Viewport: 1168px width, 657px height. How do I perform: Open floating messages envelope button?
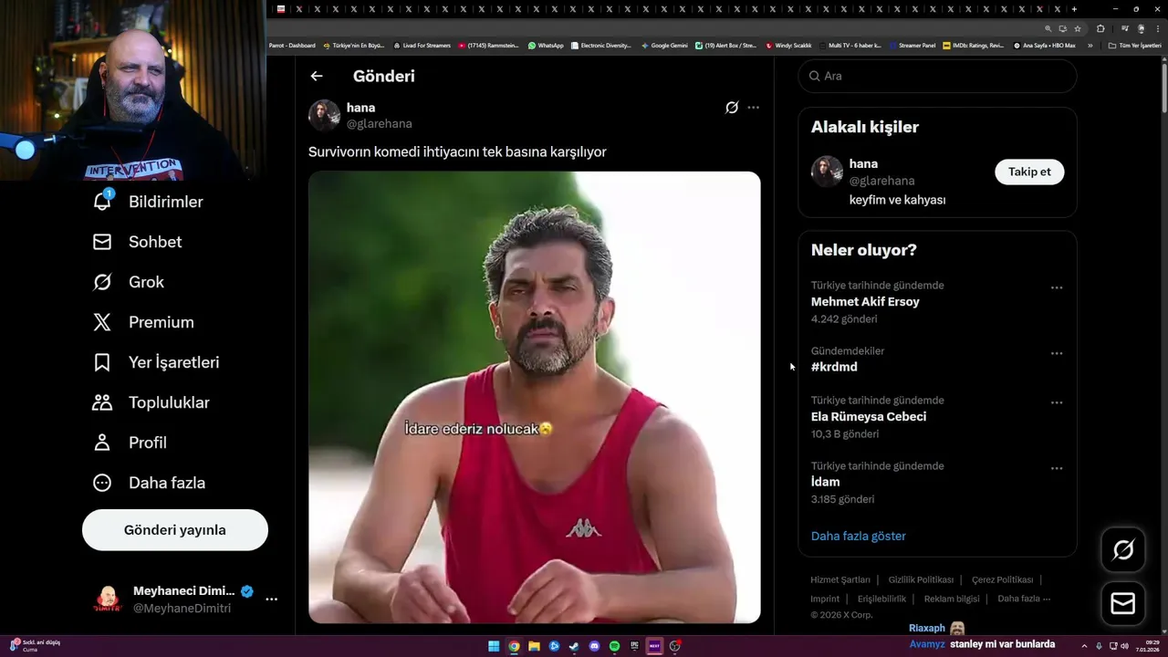(x=1123, y=604)
